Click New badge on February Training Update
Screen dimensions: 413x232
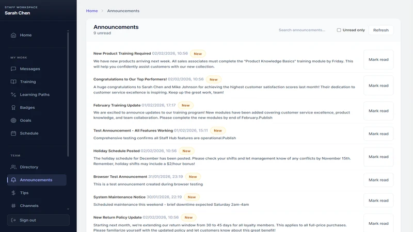coord(185,105)
